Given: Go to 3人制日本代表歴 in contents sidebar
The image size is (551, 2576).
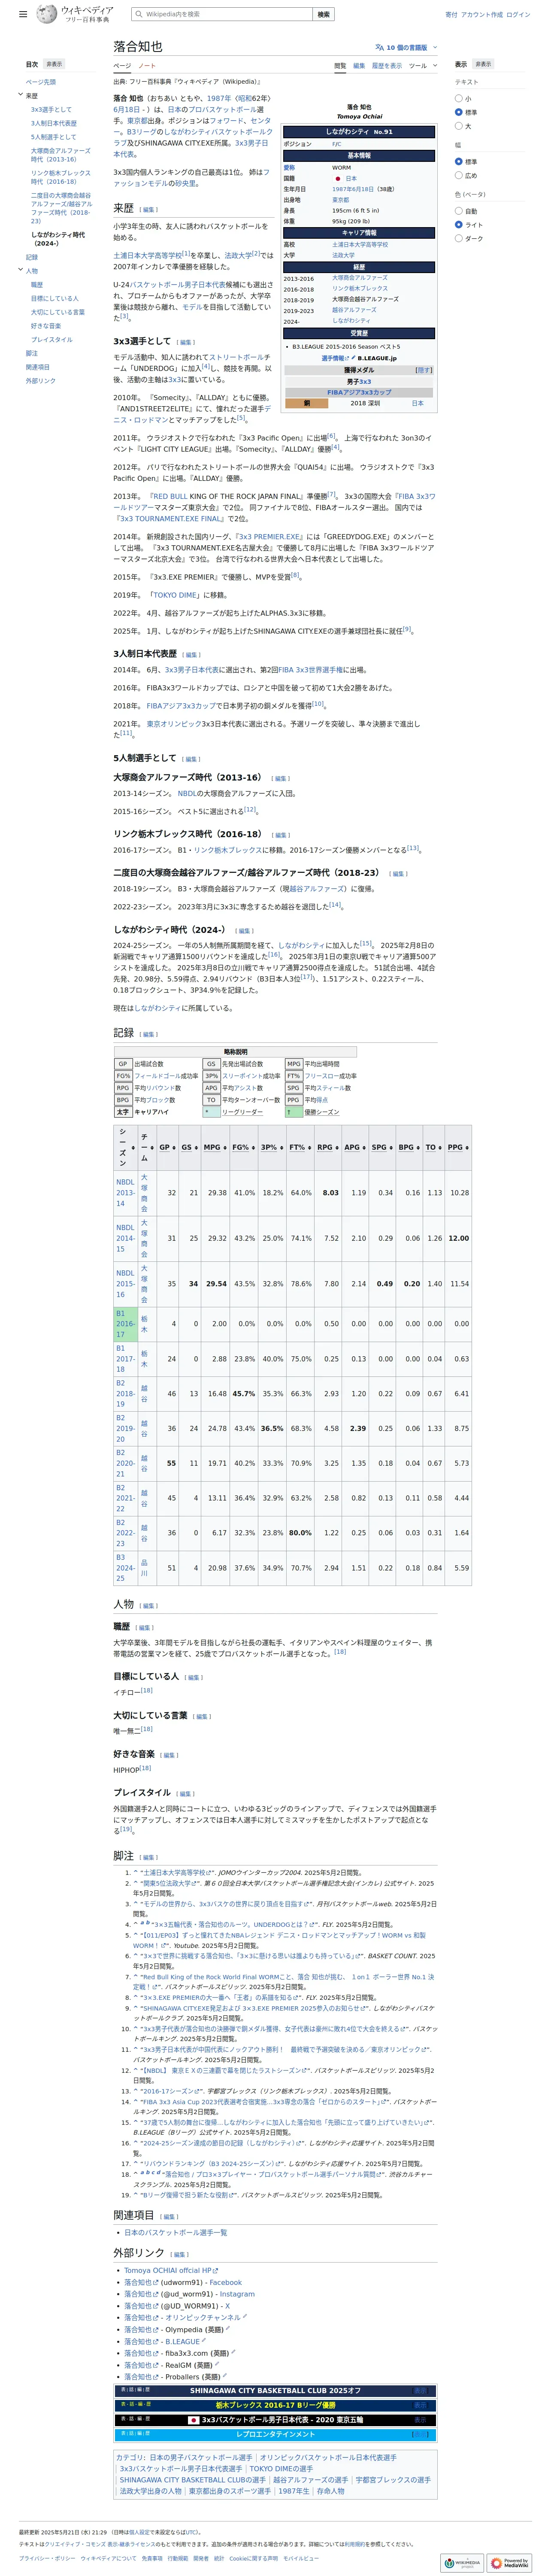Looking at the screenshot, I should coord(53,123).
